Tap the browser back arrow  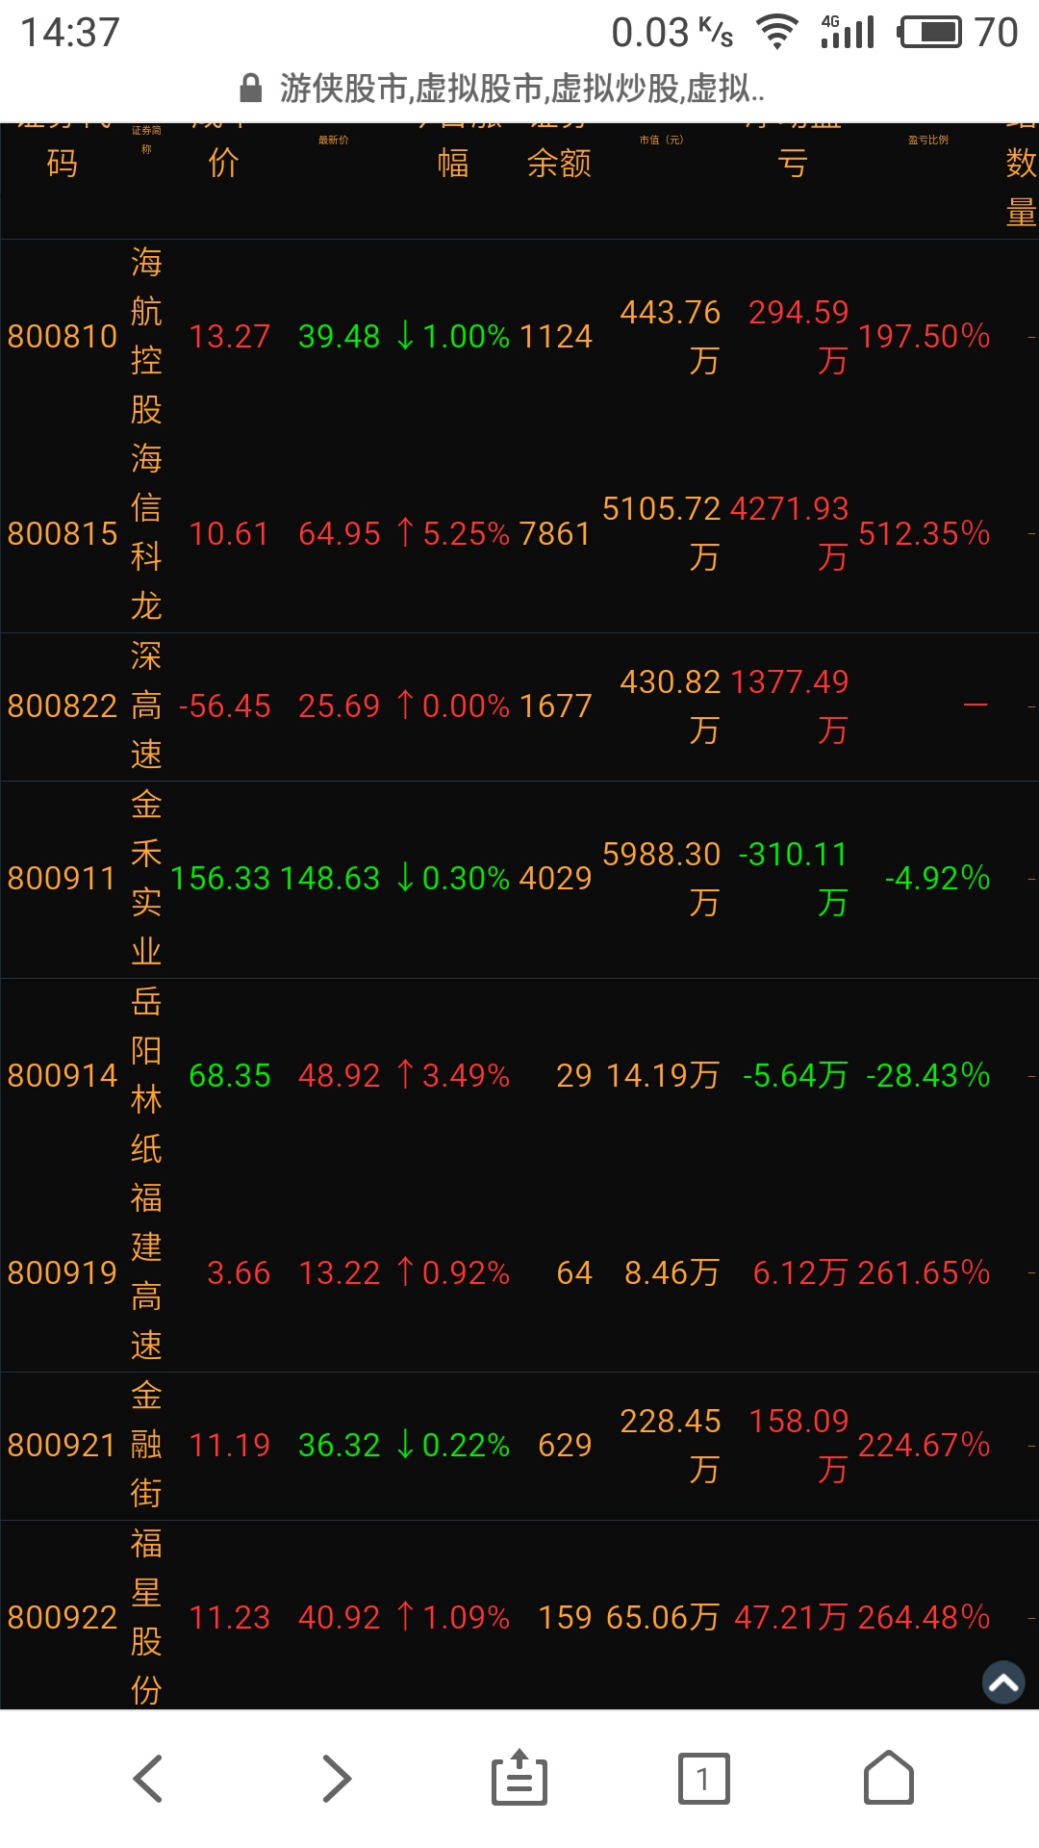coord(147,1778)
